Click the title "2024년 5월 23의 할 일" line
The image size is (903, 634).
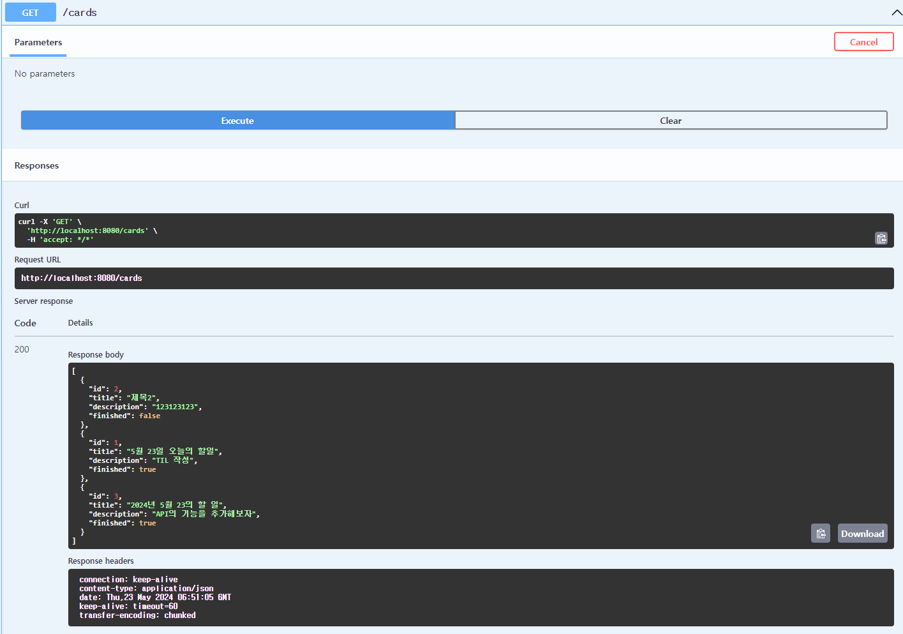(158, 505)
